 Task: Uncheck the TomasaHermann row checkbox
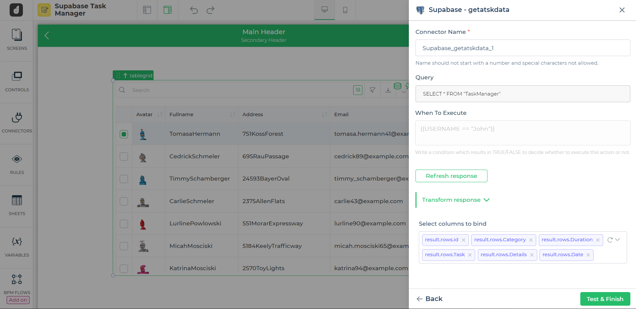124,134
